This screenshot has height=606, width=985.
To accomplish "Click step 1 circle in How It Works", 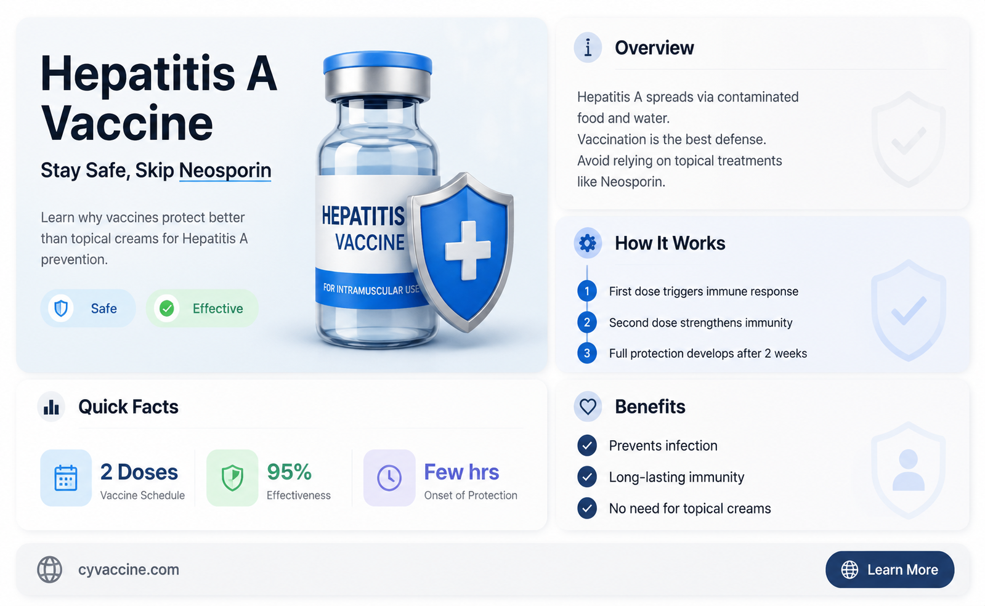I will pyautogui.click(x=587, y=291).
